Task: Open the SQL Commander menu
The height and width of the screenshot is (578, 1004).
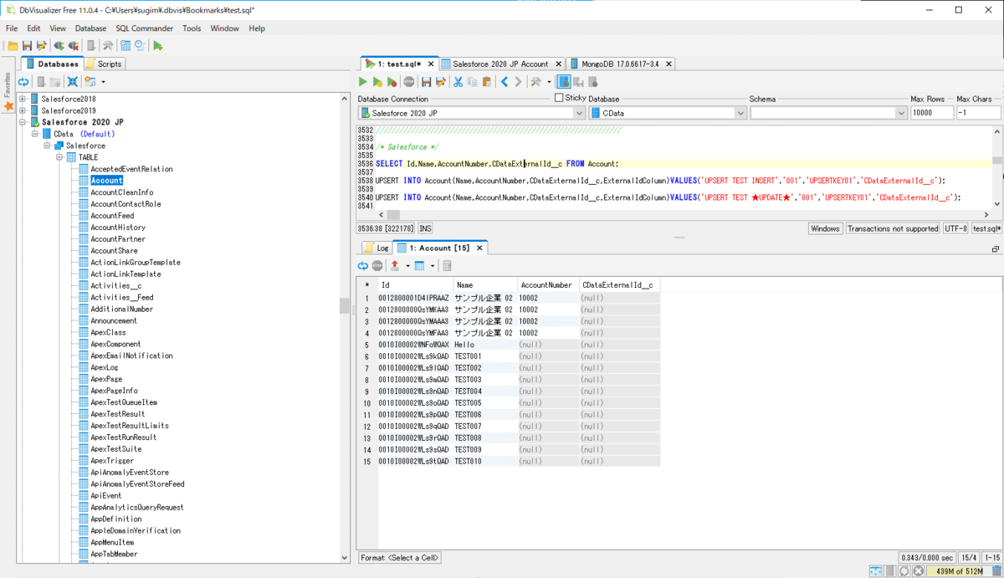Action: [x=144, y=28]
